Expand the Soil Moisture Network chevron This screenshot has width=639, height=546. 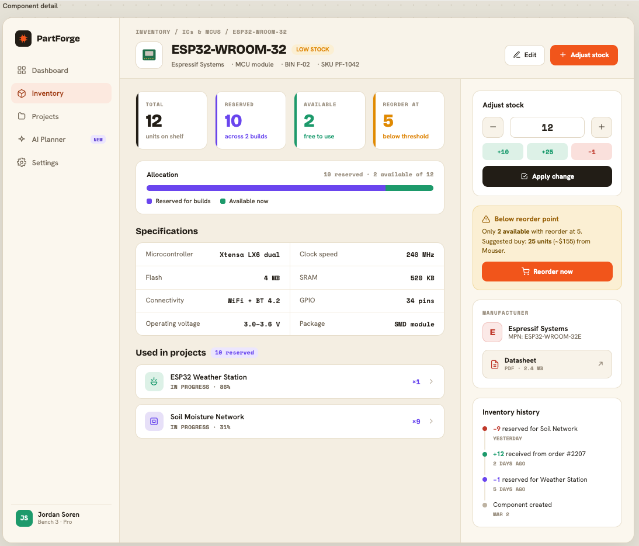pyautogui.click(x=431, y=421)
